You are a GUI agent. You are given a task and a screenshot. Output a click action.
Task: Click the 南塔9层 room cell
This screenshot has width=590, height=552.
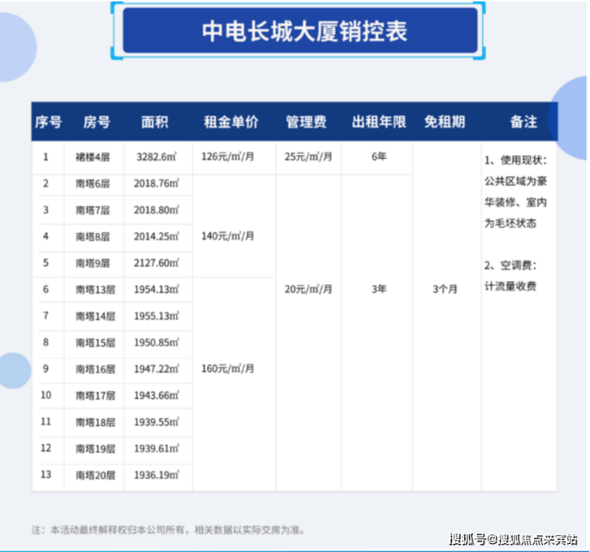tap(92, 263)
